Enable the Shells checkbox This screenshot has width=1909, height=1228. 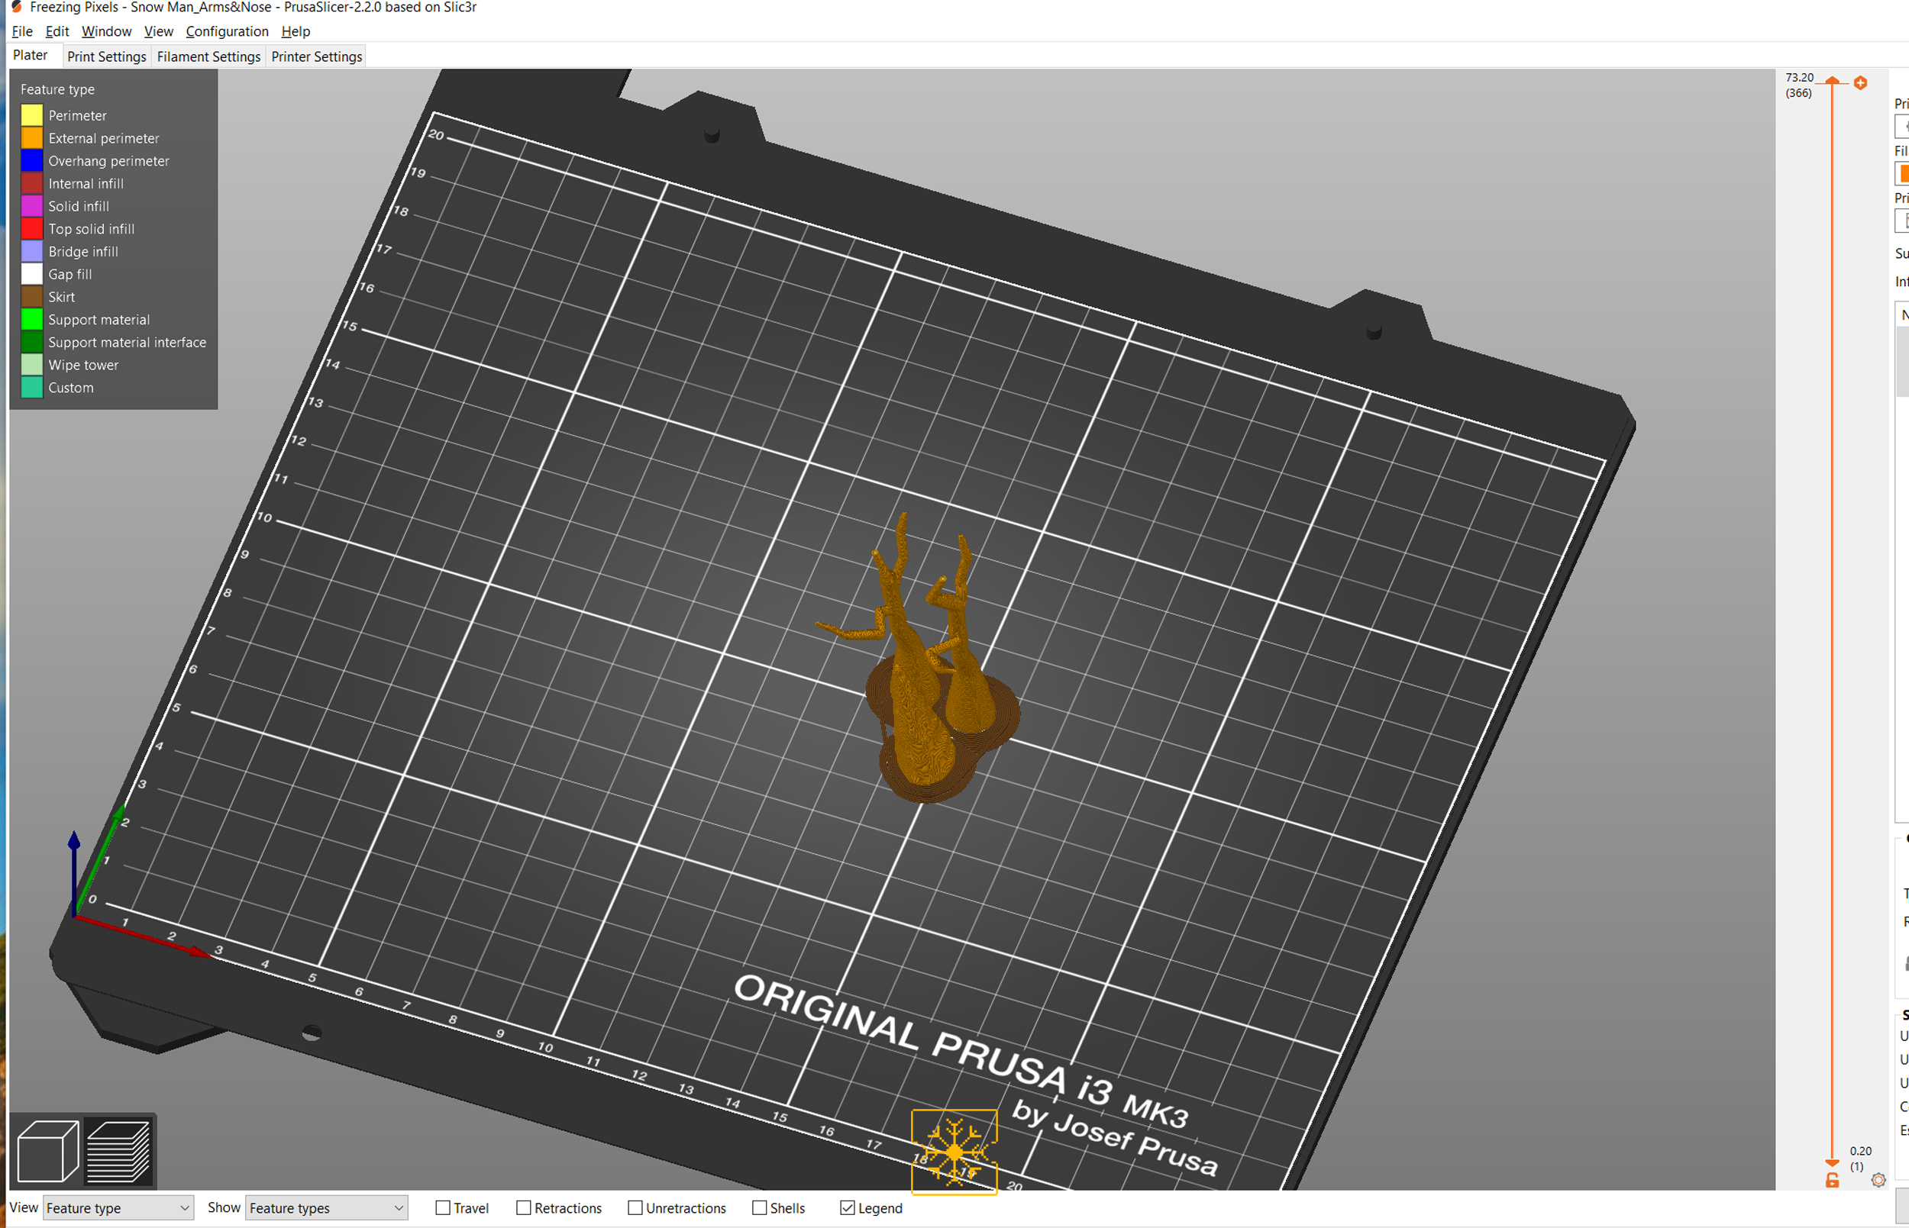[x=760, y=1208]
